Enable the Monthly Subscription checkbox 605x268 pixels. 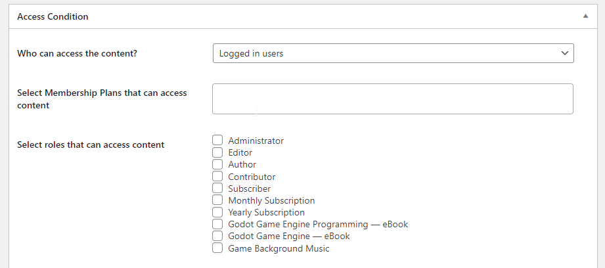pyautogui.click(x=217, y=200)
